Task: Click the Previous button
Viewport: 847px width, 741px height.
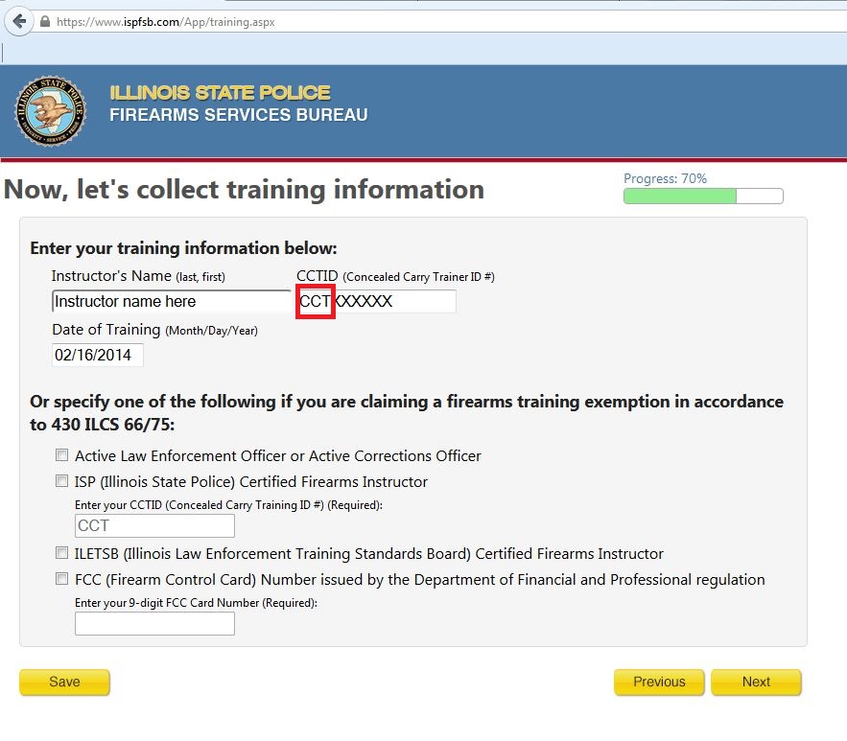Action: pyautogui.click(x=659, y=682)
